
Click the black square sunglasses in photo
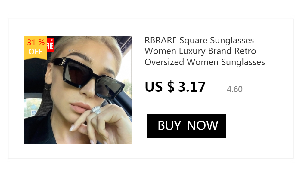click(88, 78)
